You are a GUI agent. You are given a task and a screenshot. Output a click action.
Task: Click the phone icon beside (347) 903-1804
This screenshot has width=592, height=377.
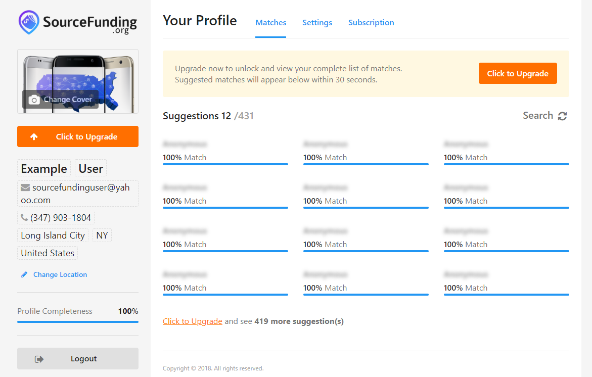pyautogui.click(x=24, y=217)
